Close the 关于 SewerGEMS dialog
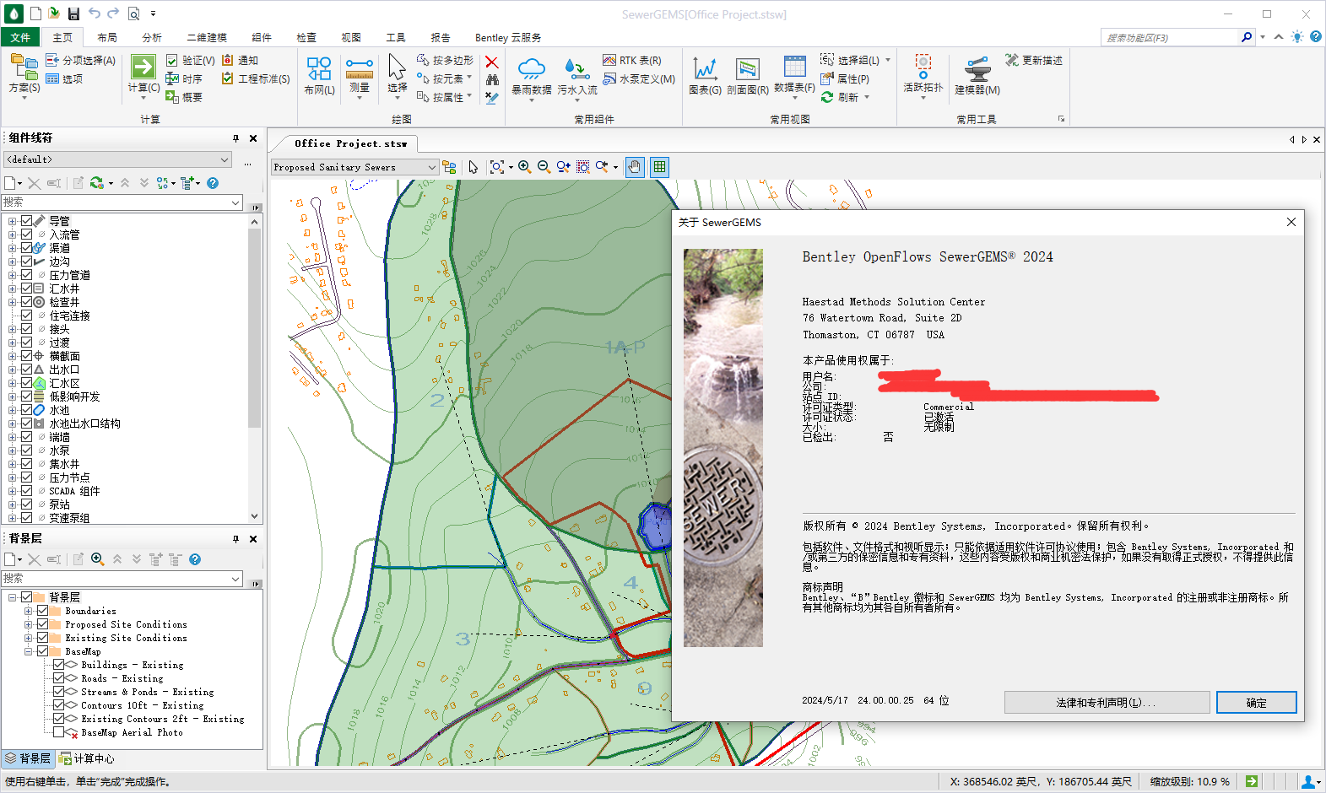 [x=1291, y=222]
